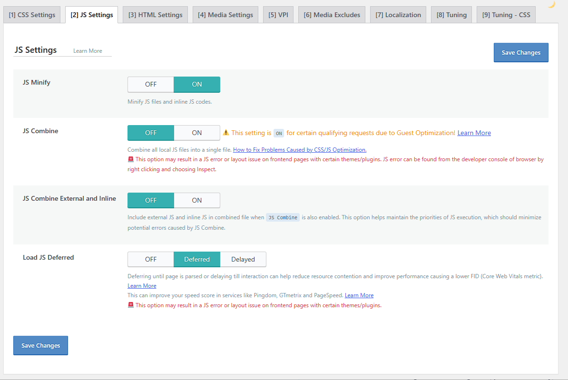
Task: Open the [5] VPI tab
Action: point(278,15)
